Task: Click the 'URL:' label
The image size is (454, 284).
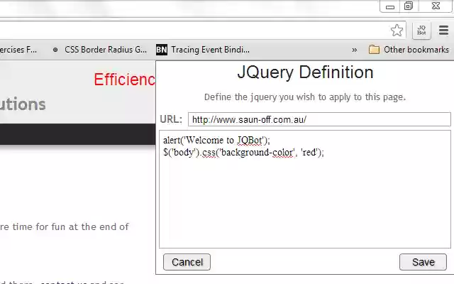Action: (x=171, y=119)
